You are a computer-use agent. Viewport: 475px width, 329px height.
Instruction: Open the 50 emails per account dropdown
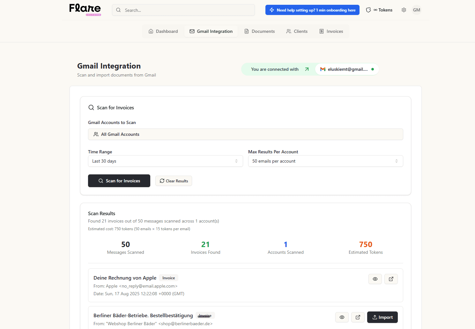(326, 161)
